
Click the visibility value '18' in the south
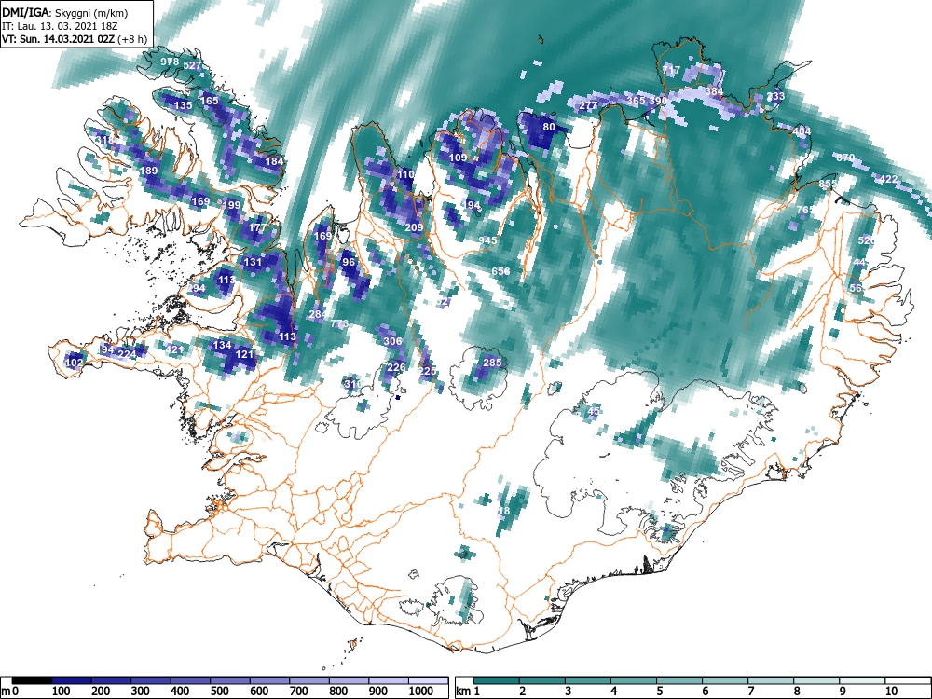click(x=504, y=511)
